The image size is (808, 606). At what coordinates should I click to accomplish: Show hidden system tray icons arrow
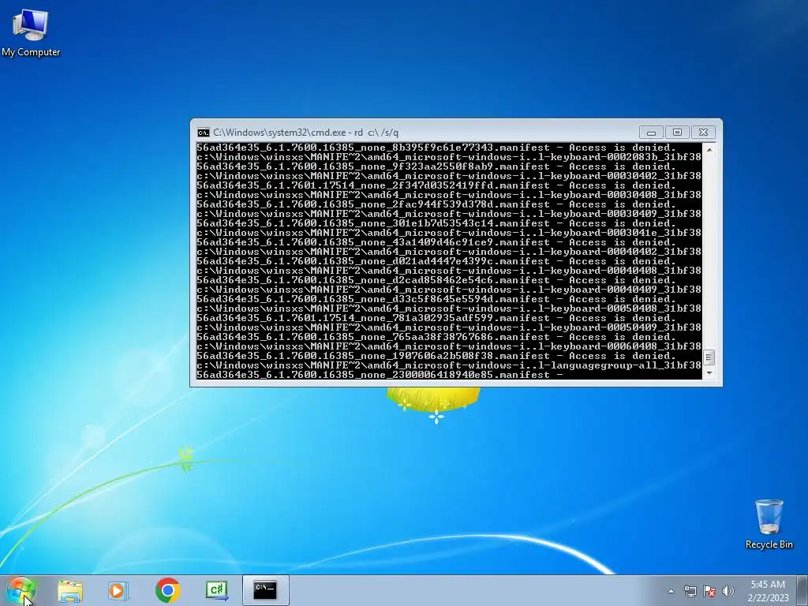pos(671,591)
